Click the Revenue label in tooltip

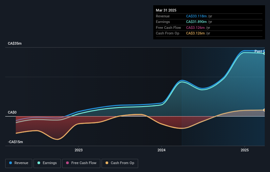pos(163,16)
